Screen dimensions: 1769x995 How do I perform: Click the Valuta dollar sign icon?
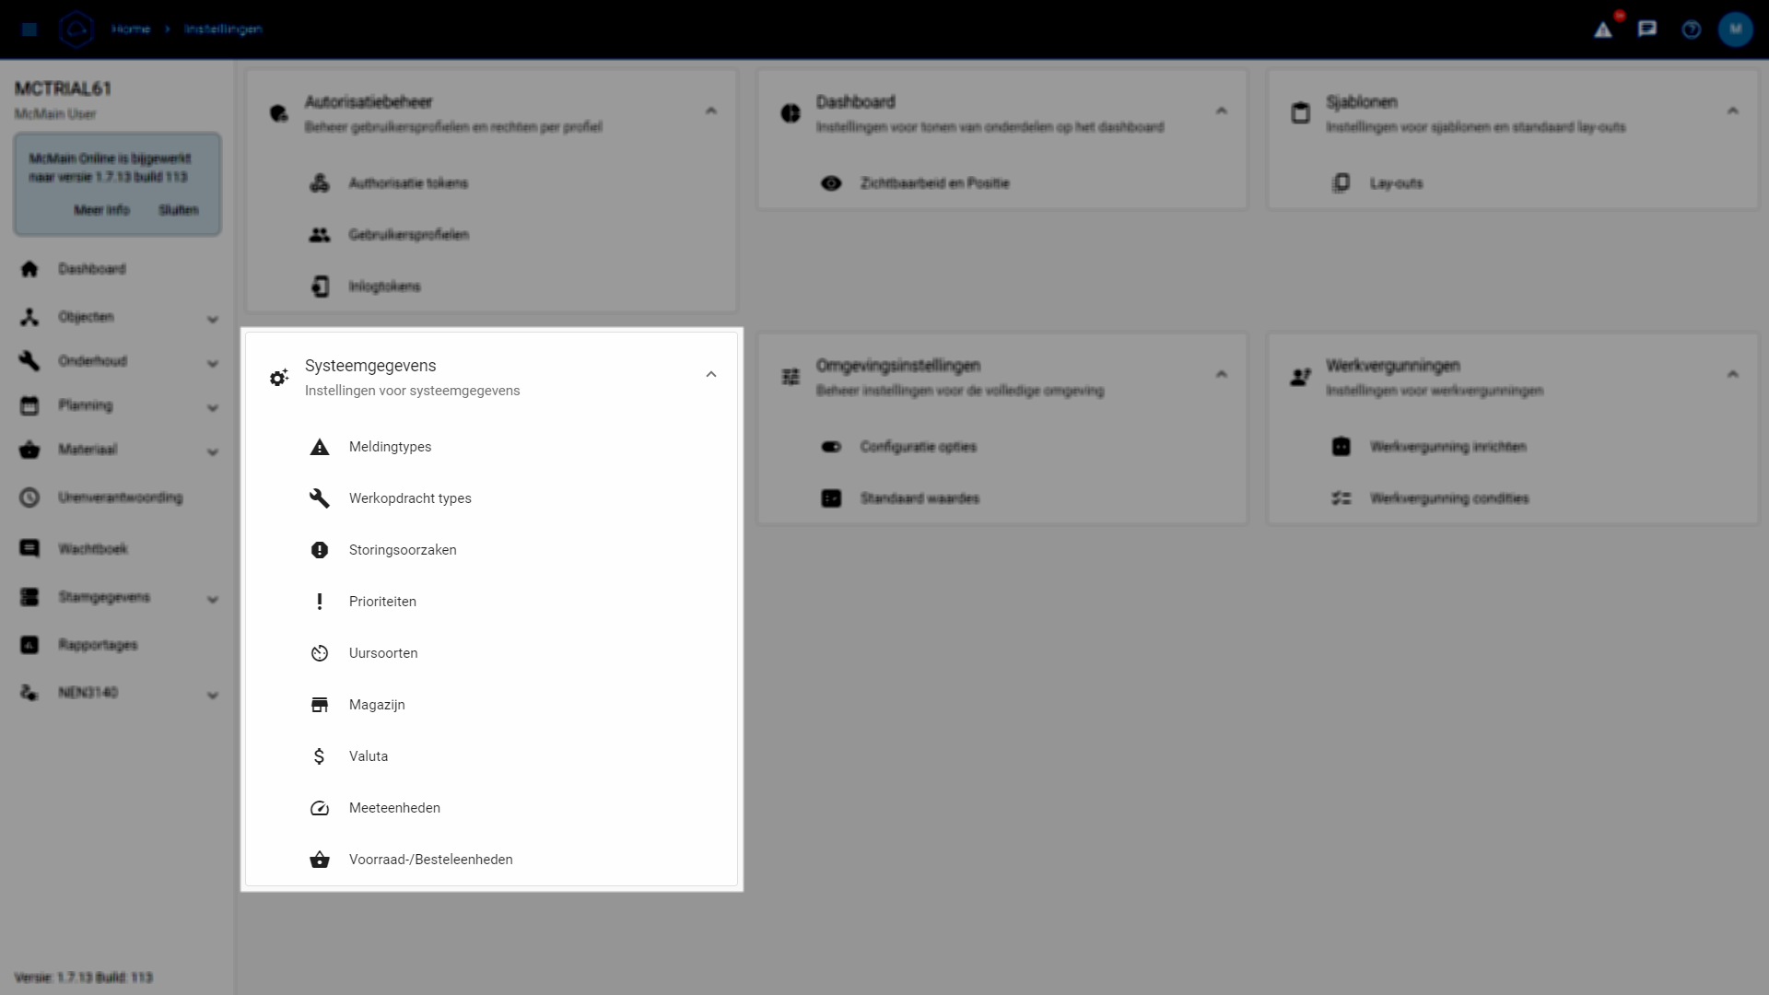[x=319, y=756]
